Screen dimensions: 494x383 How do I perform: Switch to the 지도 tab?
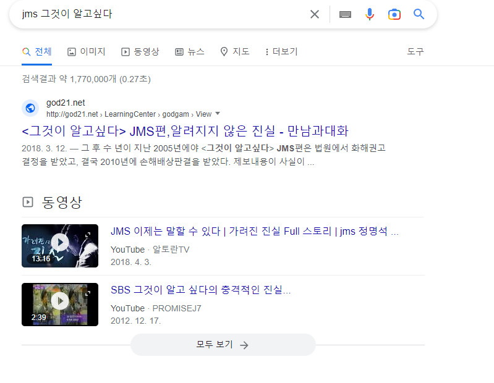pos(235,52)
